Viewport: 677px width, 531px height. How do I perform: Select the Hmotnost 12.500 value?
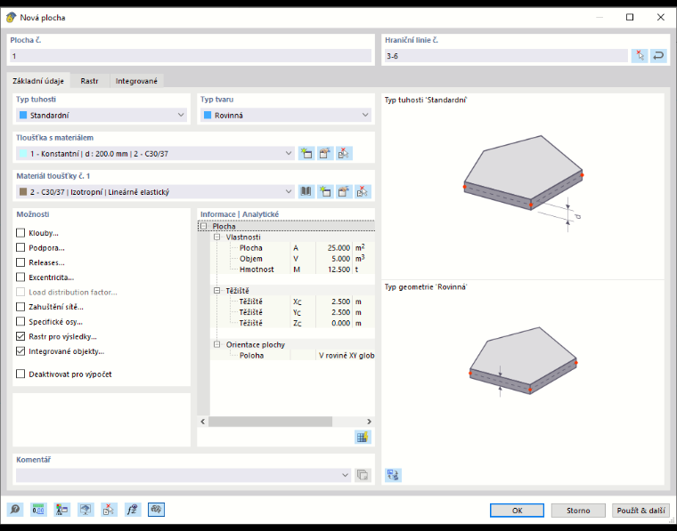point(334,270)
